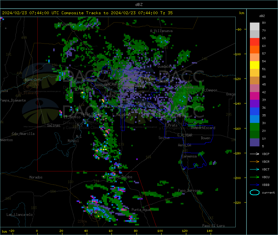Viewport: 278px width, 235px height.
Task: Click the 'Morados' map label
Action: point(36,177)
